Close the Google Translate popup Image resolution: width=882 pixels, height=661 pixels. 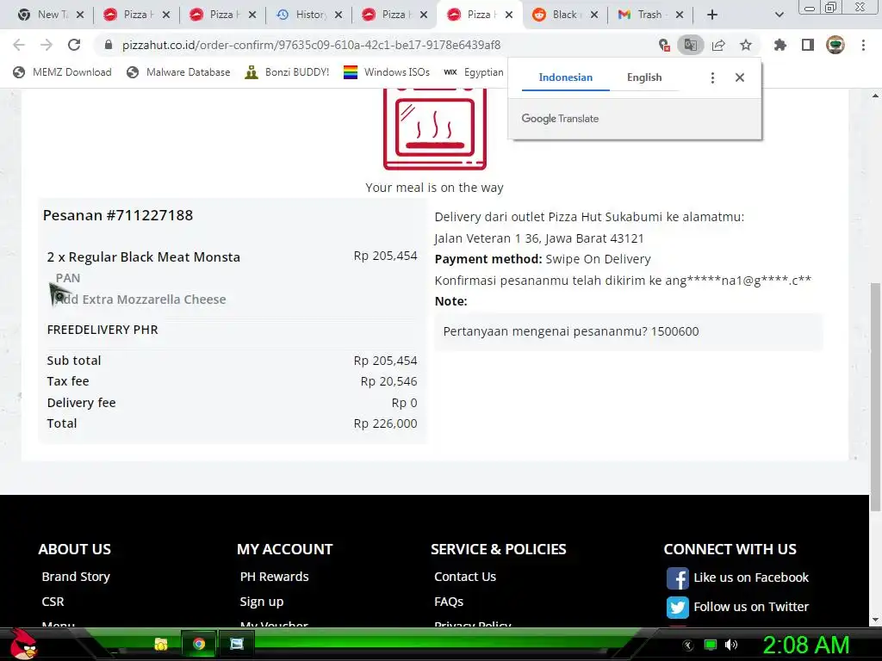point(740,77)
